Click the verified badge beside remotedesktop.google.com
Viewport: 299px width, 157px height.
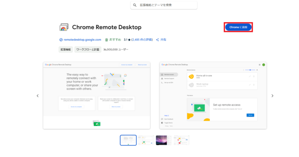coord(61,40)
